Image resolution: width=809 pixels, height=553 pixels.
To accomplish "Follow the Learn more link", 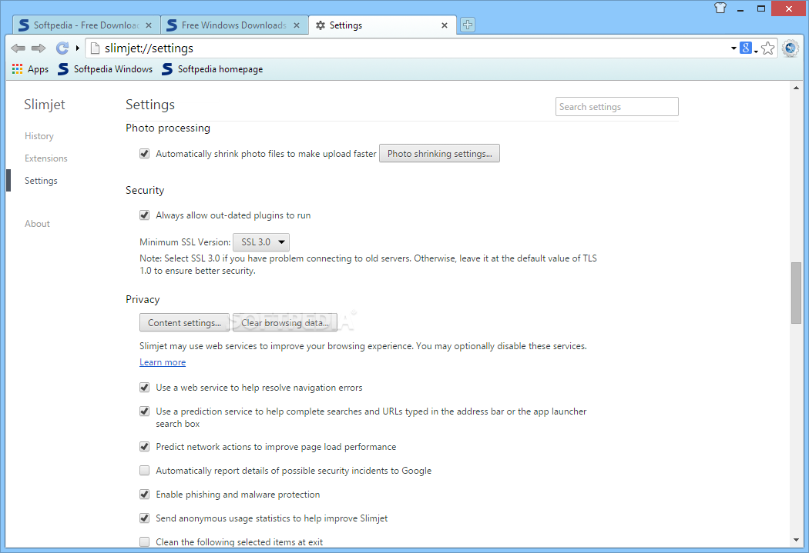I will pos(163,362).
